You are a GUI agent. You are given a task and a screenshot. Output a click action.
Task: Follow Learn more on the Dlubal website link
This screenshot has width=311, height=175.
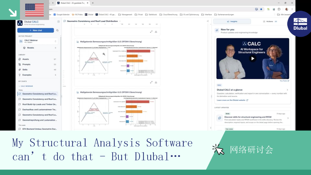(x=232, y=100)
